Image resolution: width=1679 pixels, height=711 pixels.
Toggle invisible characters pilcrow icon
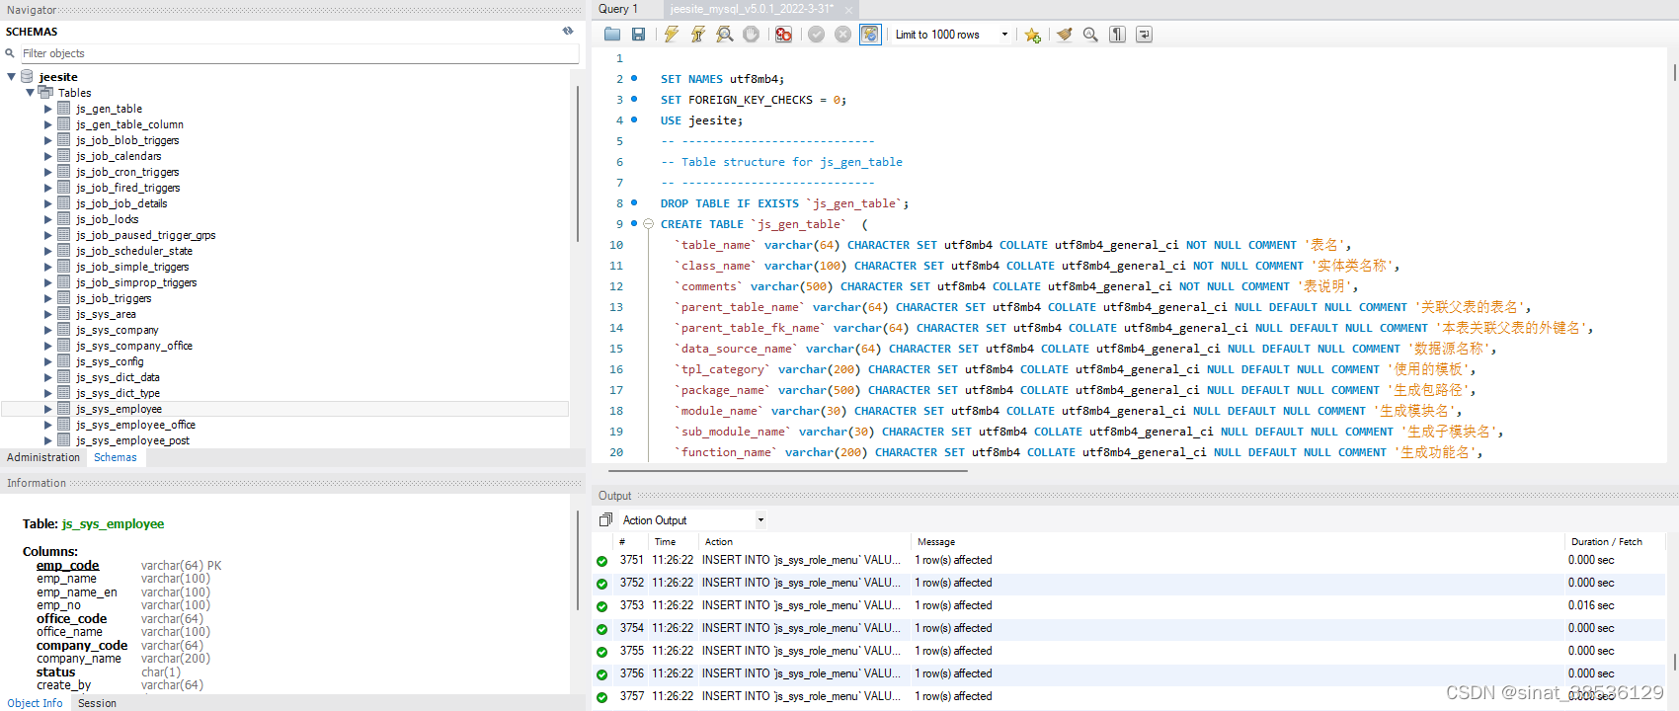pyautogui.click(x=1117, y=35)
